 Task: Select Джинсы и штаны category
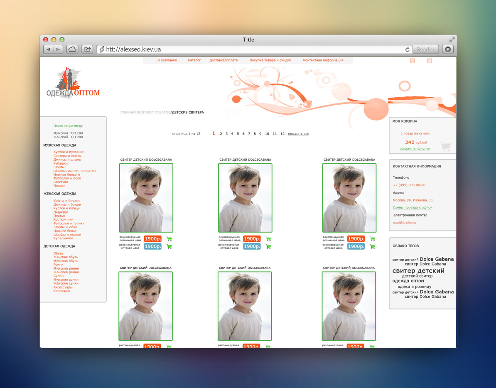click(67, 160)
